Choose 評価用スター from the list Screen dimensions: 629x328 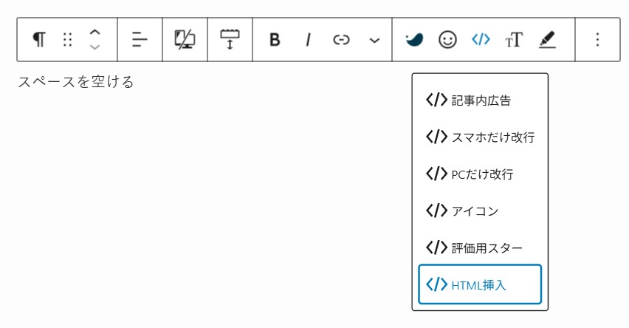(x=480, y=247)
